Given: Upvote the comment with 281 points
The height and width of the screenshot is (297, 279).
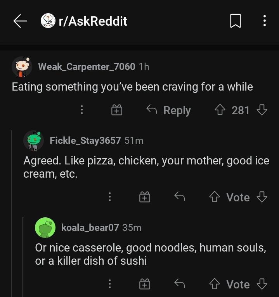Looking at the screenshot, I should click(x=221, y=110).
